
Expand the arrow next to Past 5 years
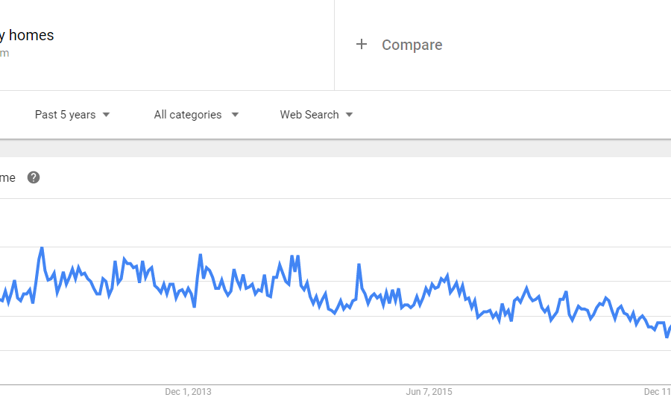(x=106, y=115)
